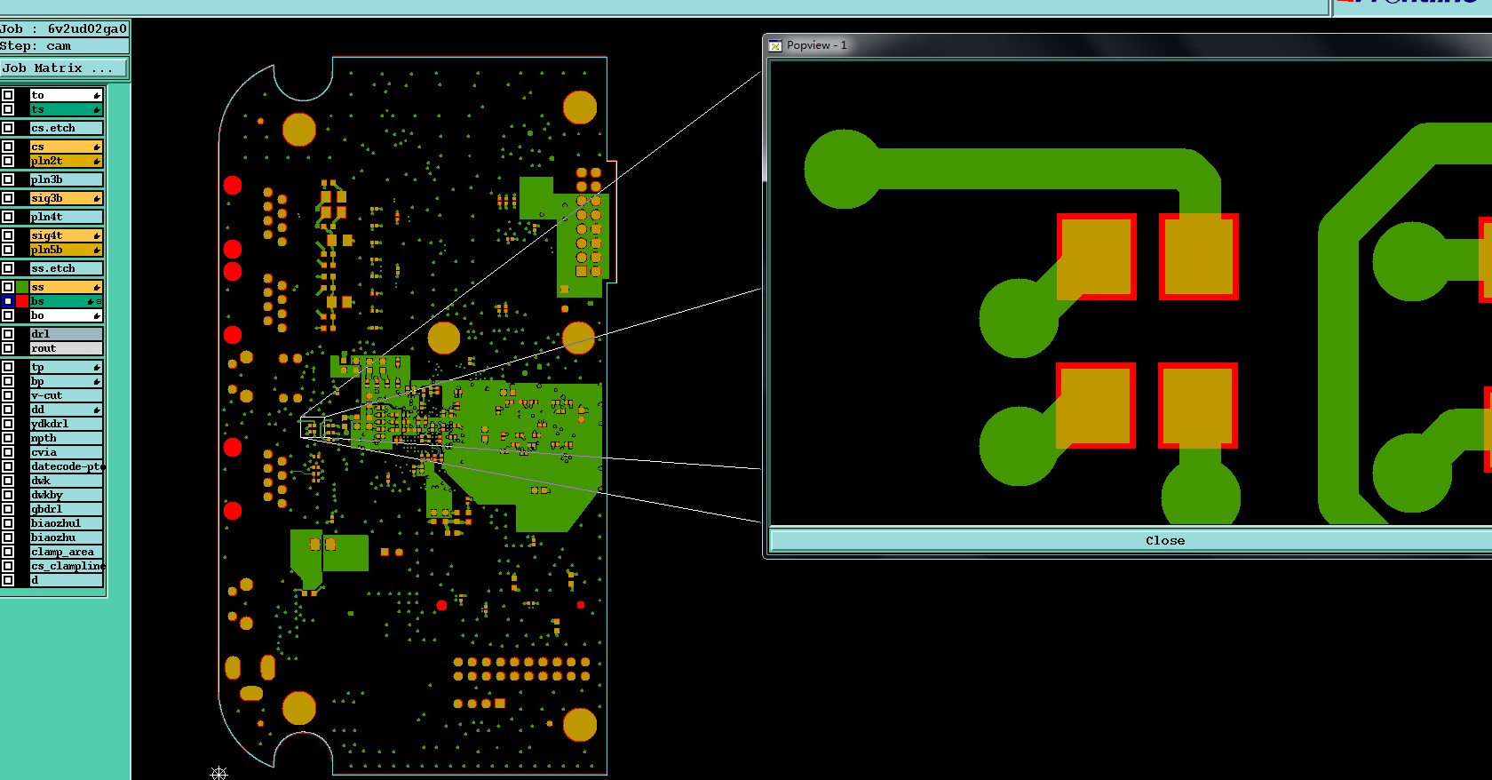The height and width of the screenshot is (780, 1492).
Task: Click the small zoom rectangle on the board
Action: click(313, 427)
